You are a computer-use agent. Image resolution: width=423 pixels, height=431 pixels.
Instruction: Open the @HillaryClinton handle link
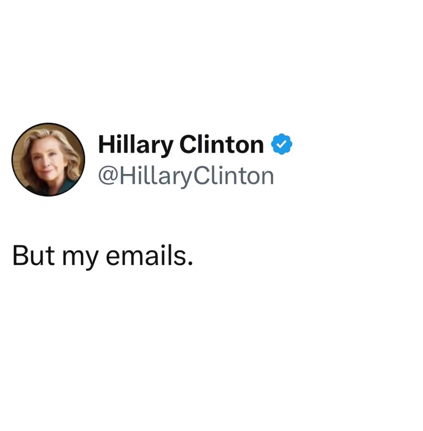pos(186,176)
